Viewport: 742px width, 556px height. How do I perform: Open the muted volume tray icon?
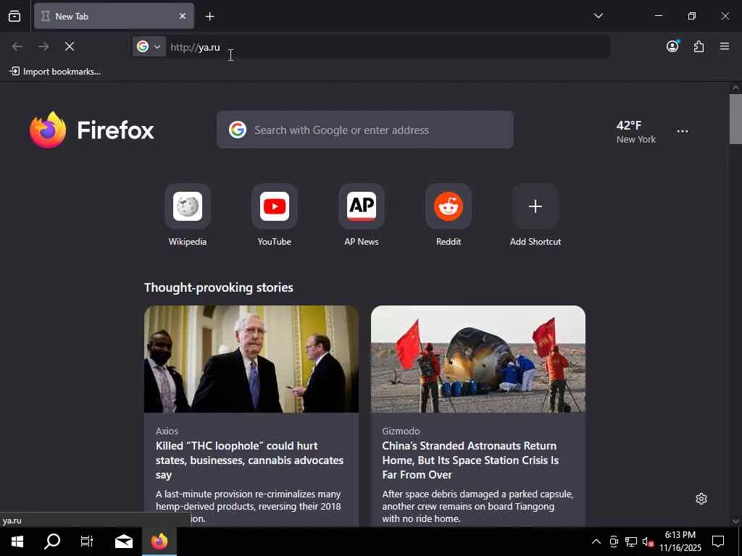[x=648, y=542]
